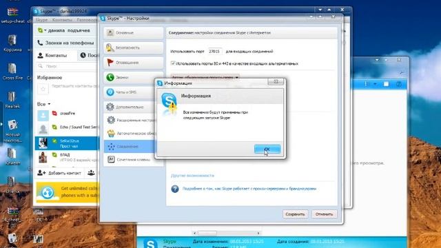
Task: Open the Безопасность settings category
Action: click(133, 48)
